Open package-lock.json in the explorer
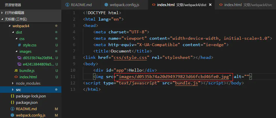The width and height of the screenshot is (276, 118). pyautogui.click(x=31, y=96)
